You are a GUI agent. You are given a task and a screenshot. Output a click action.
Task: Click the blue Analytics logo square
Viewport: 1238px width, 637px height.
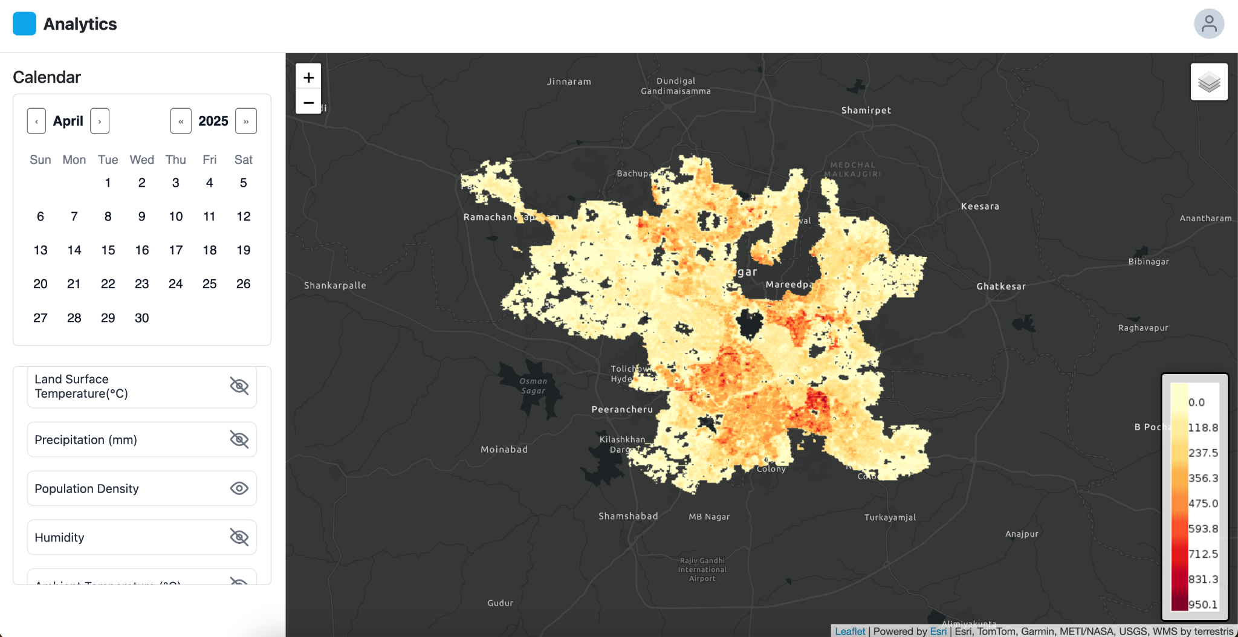tap(24, 24)
